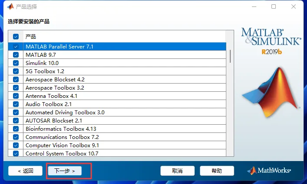Select the Computer Vision Toolbox 9.1 row text
This screenshot has width=307, height=184.
(62, 145)
